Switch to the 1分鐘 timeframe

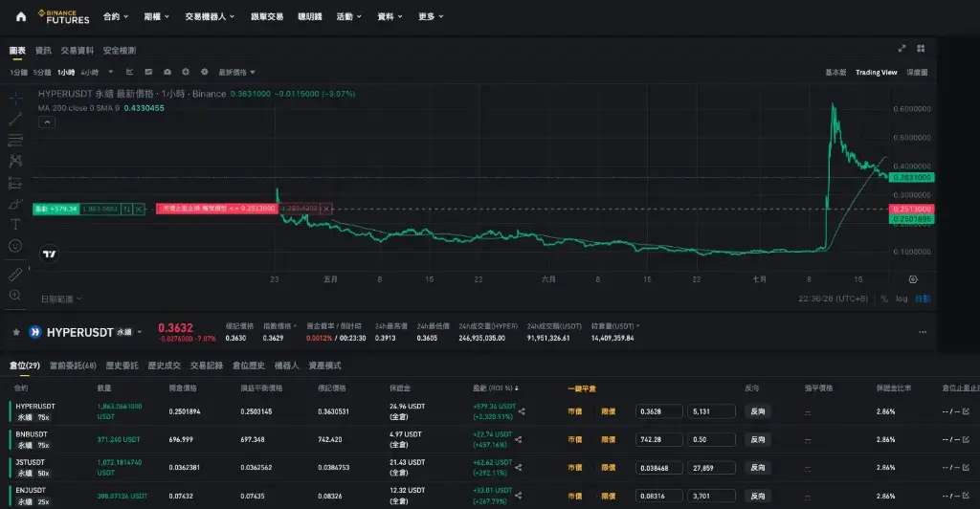(x=19, y=73)
